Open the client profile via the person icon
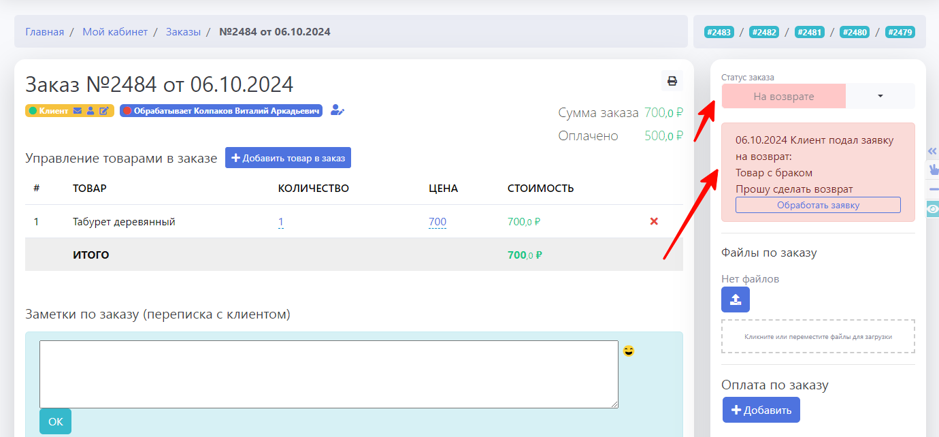This screenshot has width=939, height=437. (x=90, y=111)
